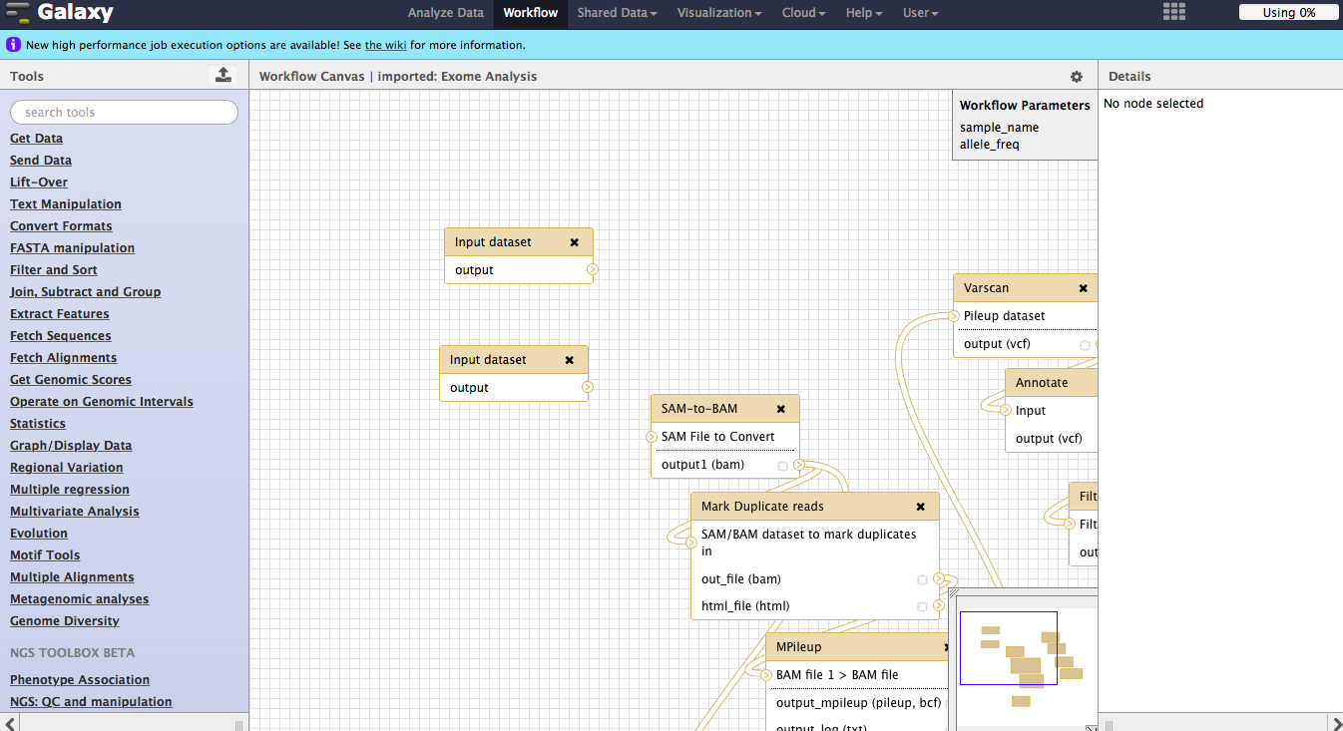Open the Shared Data dropdown menu
Image resolution: width=1343 pixels, height=731 pixels.
(617, 13)
